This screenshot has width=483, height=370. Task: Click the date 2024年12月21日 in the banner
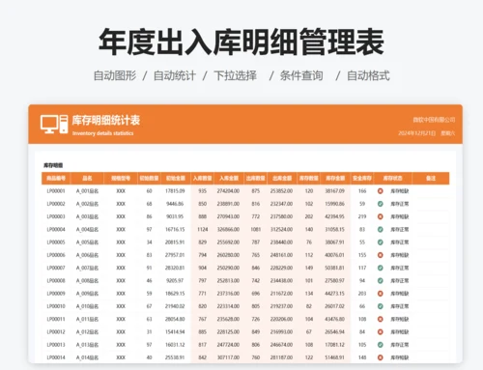(416, 133)
